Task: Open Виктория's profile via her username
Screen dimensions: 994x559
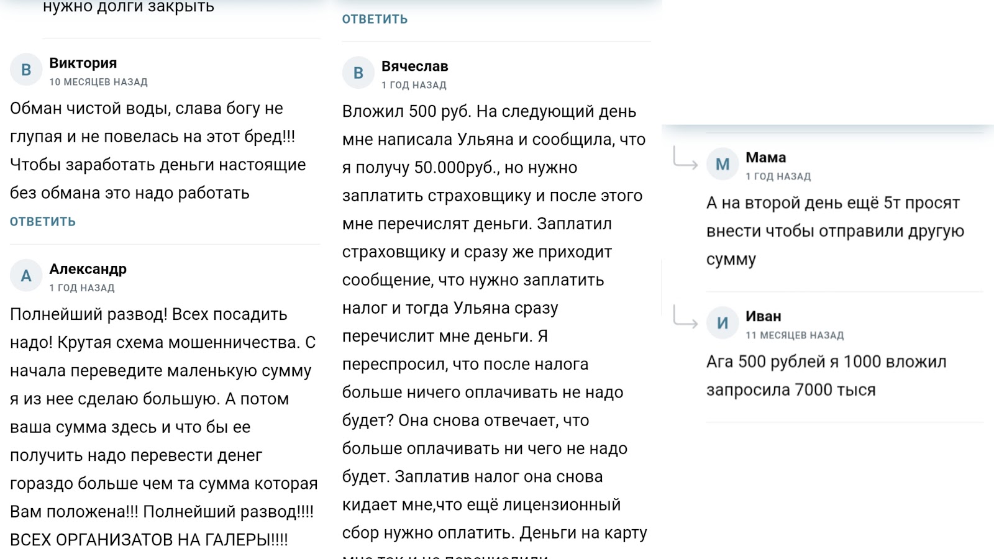Action: (x=84, y=62)
